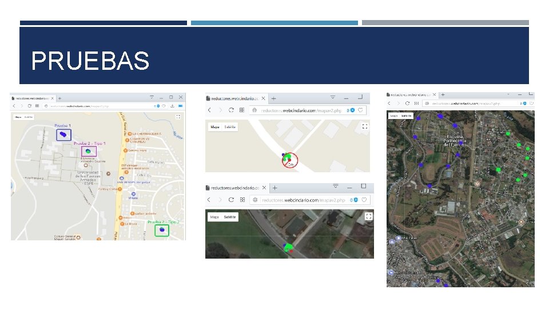Screen dimensions: 549x309
Task: Click blocker shield badge in 5m-circle browser
Action: pyautogui.click(x=353, y=110)
